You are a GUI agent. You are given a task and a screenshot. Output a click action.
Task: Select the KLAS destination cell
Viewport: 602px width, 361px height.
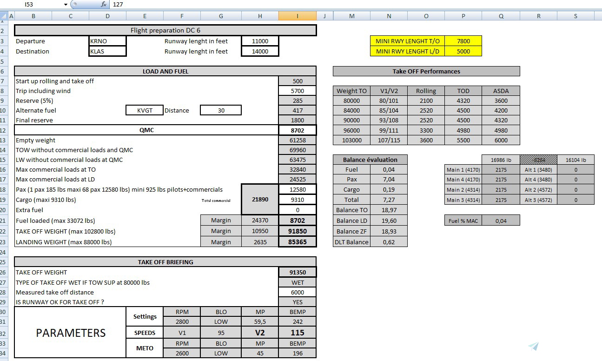pos(107,51)
